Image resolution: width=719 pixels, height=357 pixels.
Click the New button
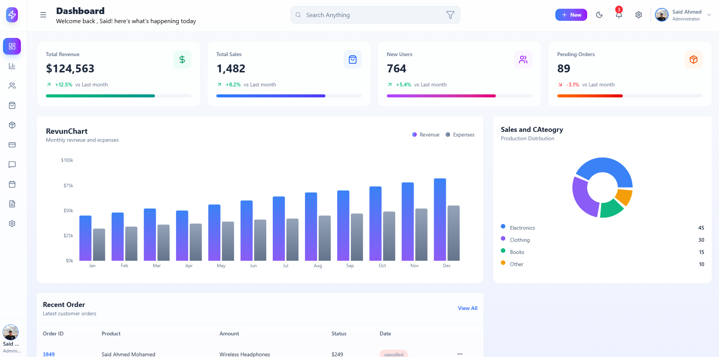click(x=571, y=15)
